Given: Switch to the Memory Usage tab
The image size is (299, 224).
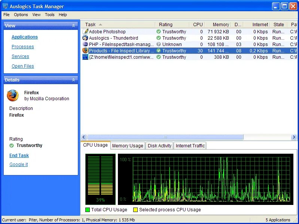Looking at the screenshot, I should [x=128, y=146].
